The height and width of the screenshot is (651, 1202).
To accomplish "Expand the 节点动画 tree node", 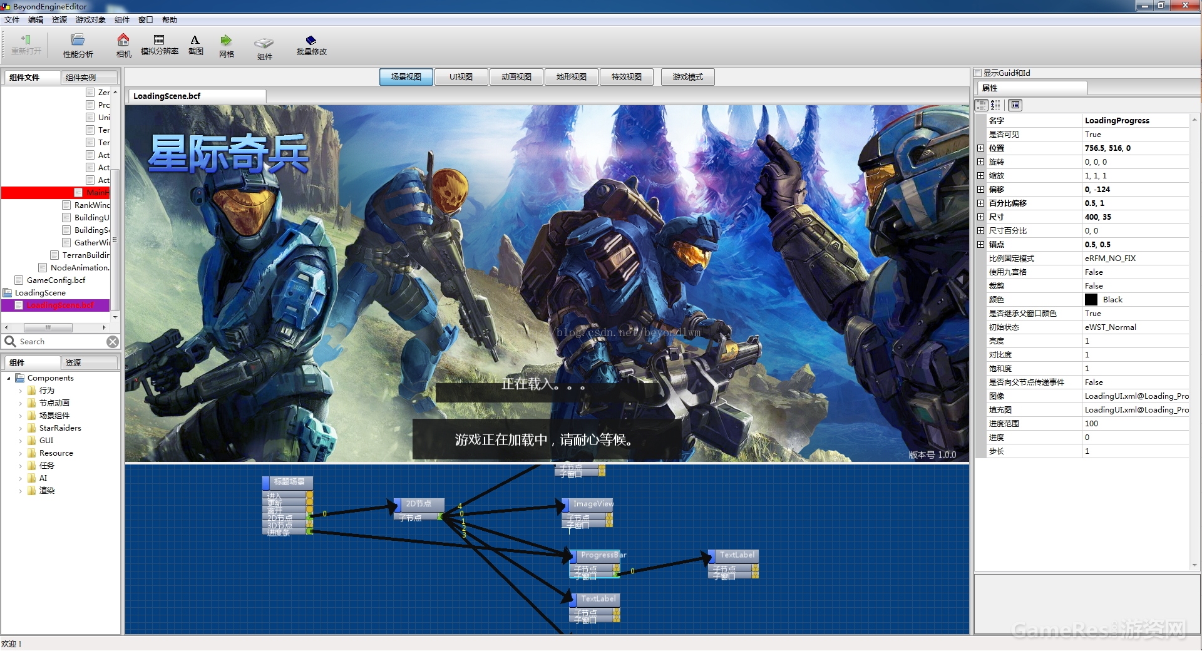I will coord(20,403).
